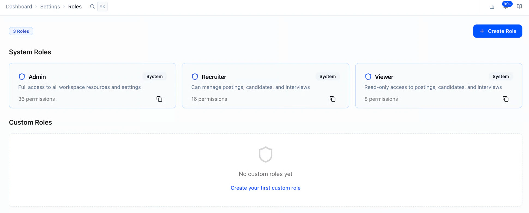Image resolution: width=529 pixels, height=213 pixels.
Task: Click the plus icon in Create Role
Action: [x=482, y=31]
